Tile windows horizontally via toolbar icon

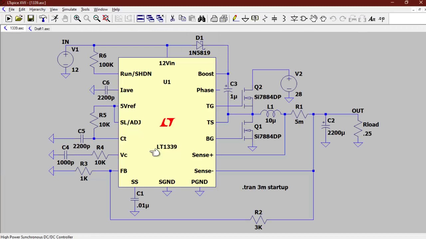click(x=140, y=19)
